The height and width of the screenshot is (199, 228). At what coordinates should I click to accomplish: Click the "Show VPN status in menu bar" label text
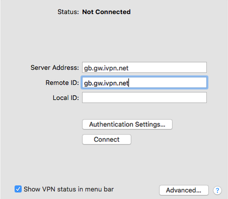pyautogui.click(x=69, y=189)
